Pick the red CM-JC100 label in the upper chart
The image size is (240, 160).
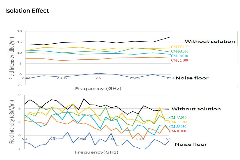(179, 60)
